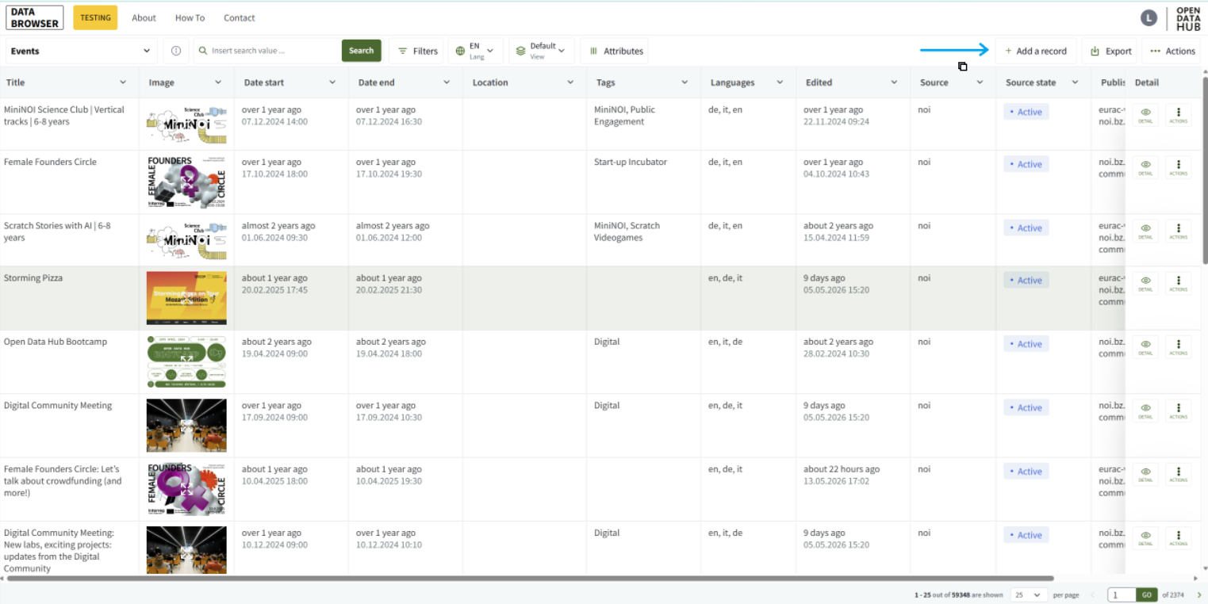This screenshot has width=1208, height=604.
Task: Open Detail eye for crowdfunding Female Founders row
Action: (x=1145, y=475)
